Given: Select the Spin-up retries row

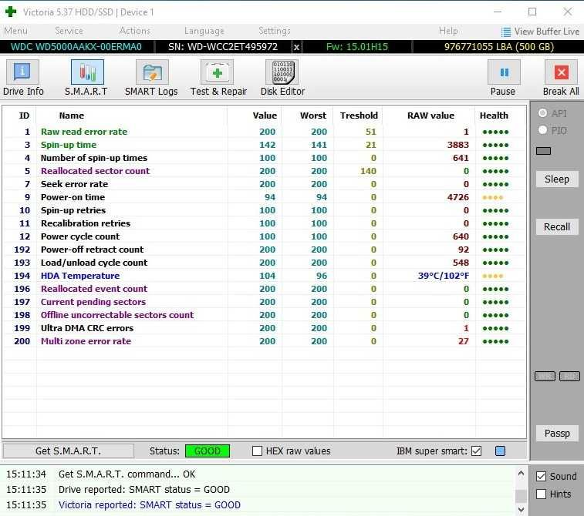Looking at the screenshot, I should (264, 210).
